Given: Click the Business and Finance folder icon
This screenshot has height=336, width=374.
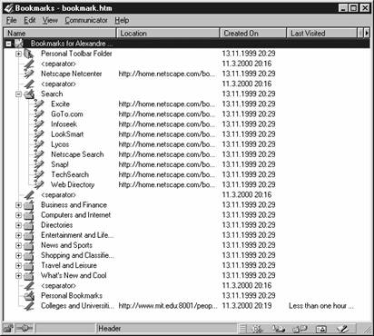Looking at the screenshot, I should pos(29,205).
